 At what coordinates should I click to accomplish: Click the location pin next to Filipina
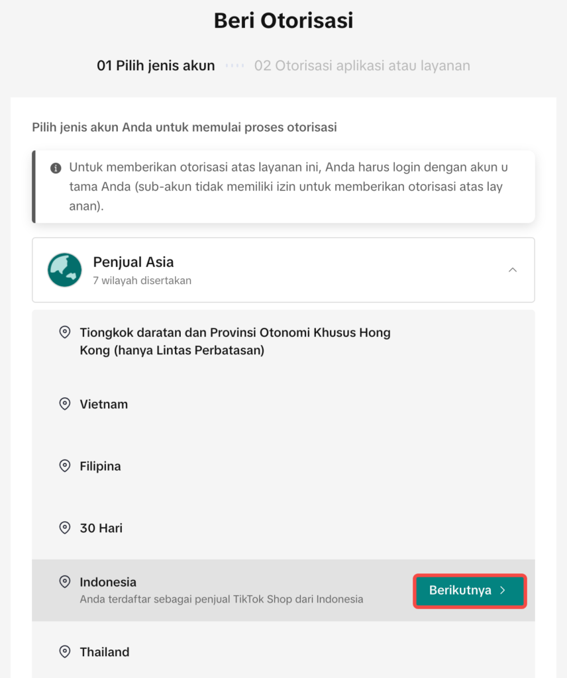tap(64, 465)
